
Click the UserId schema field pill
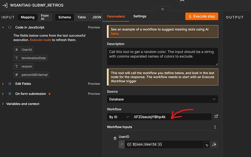click(x=23, y=50)
